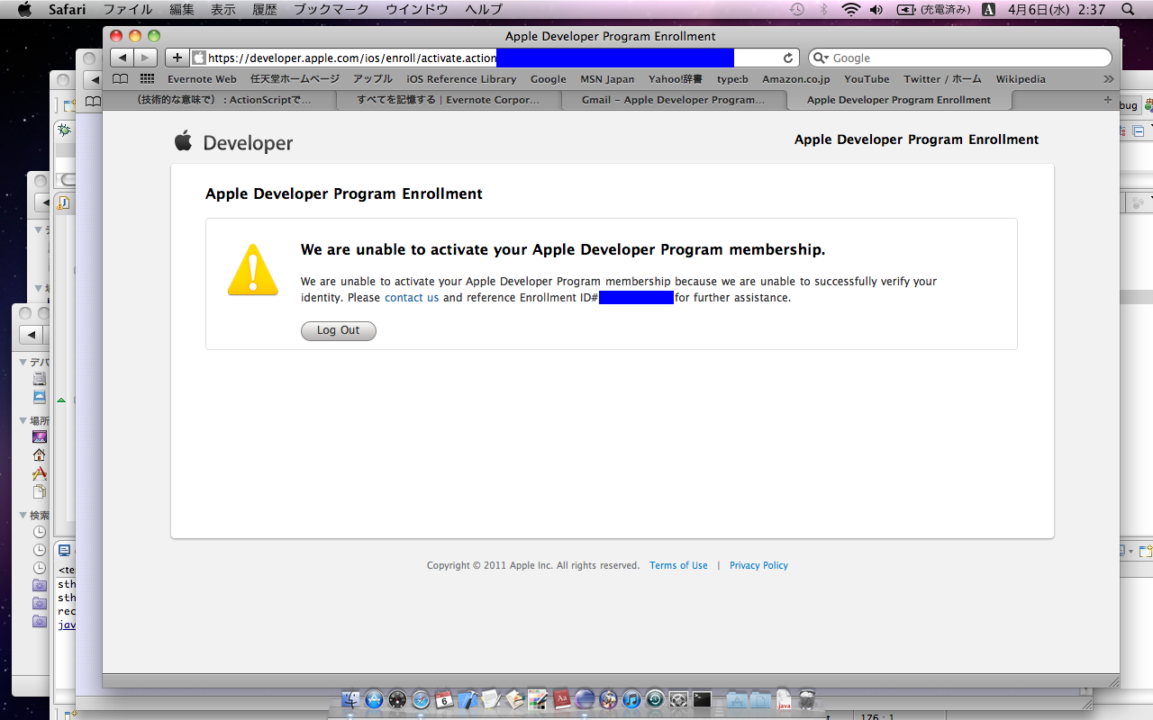Open Finder from the Dock
Viewport: 1153px width, 720px height.
[352, 699]
